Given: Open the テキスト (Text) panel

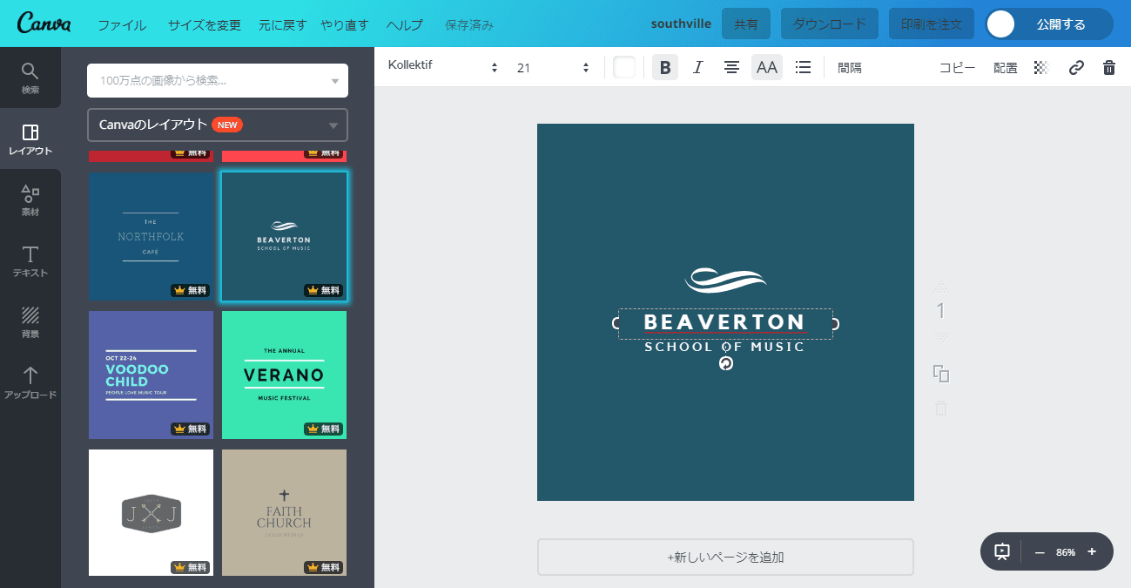Looking at the screenshot, I should (30, 261).
